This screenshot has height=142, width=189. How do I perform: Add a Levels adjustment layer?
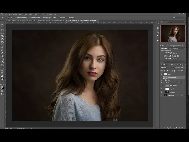169,53
